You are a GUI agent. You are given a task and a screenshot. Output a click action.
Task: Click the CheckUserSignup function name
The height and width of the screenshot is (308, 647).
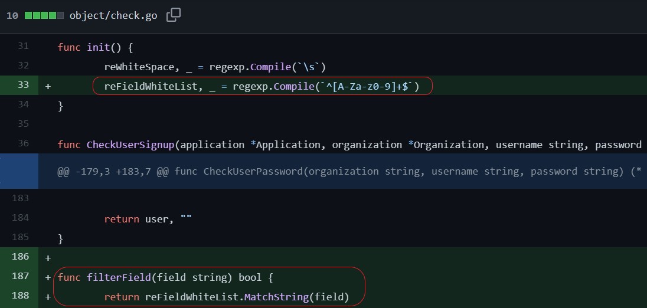[130, 145]
